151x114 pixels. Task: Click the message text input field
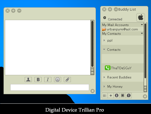pos(50,87)
